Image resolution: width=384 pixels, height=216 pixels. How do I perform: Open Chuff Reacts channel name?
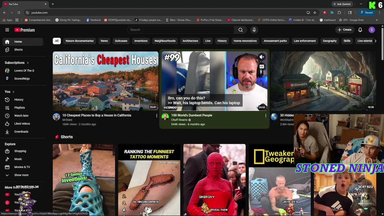click(179, 120)
